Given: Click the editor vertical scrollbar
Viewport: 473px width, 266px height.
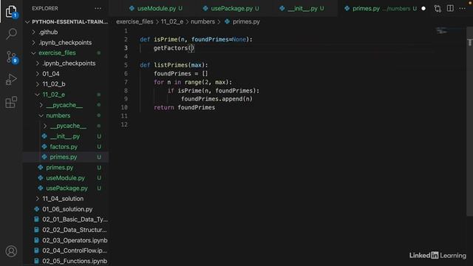Looking at the screenshot, I should [469, 120].
